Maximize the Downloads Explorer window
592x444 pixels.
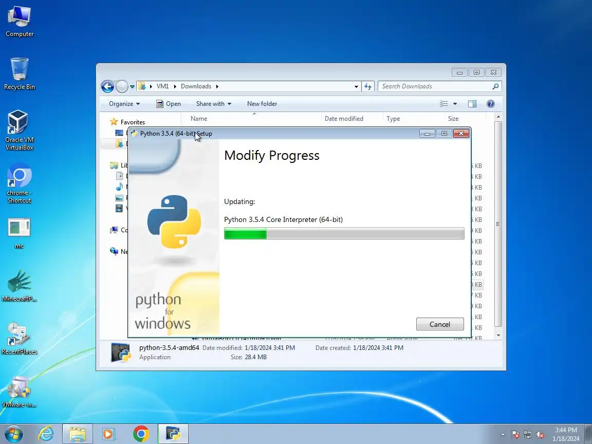(x=476, y=72)
